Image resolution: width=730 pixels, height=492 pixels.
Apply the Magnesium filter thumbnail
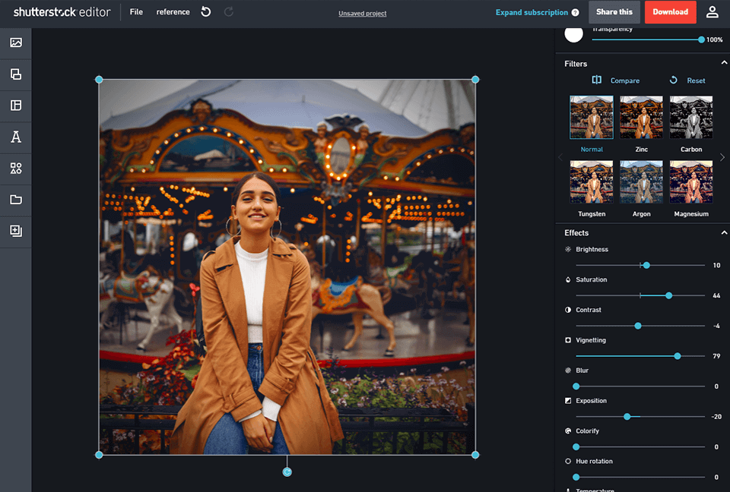click(690, 182)
